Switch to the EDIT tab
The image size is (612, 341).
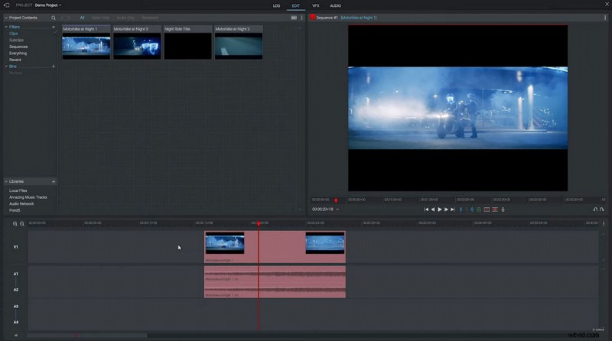coord(296,6)
